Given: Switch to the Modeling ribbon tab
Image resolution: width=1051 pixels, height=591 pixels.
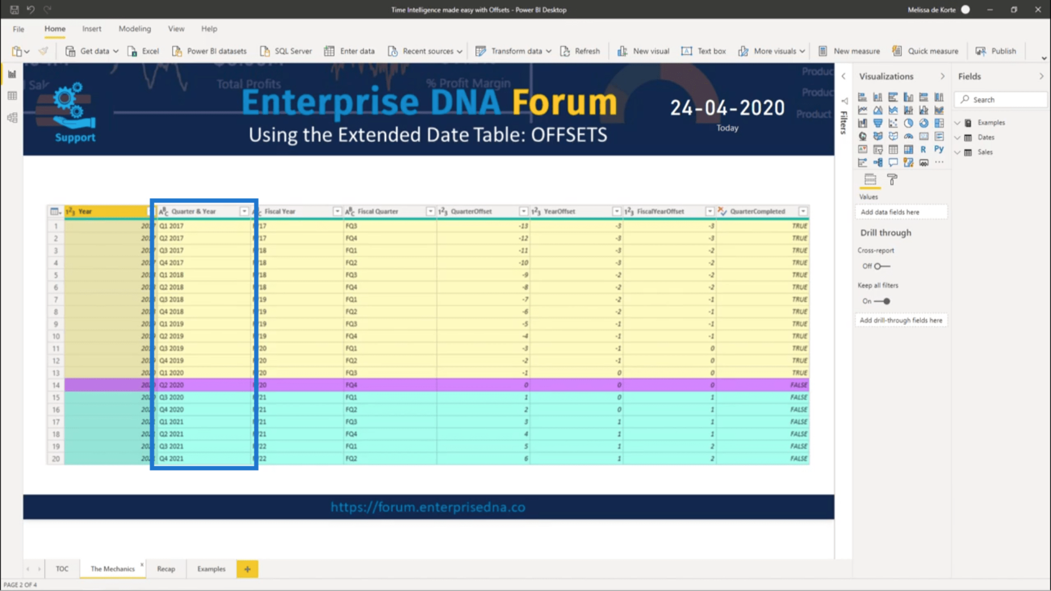Looking at the screenshot, I should click(135, 29).
